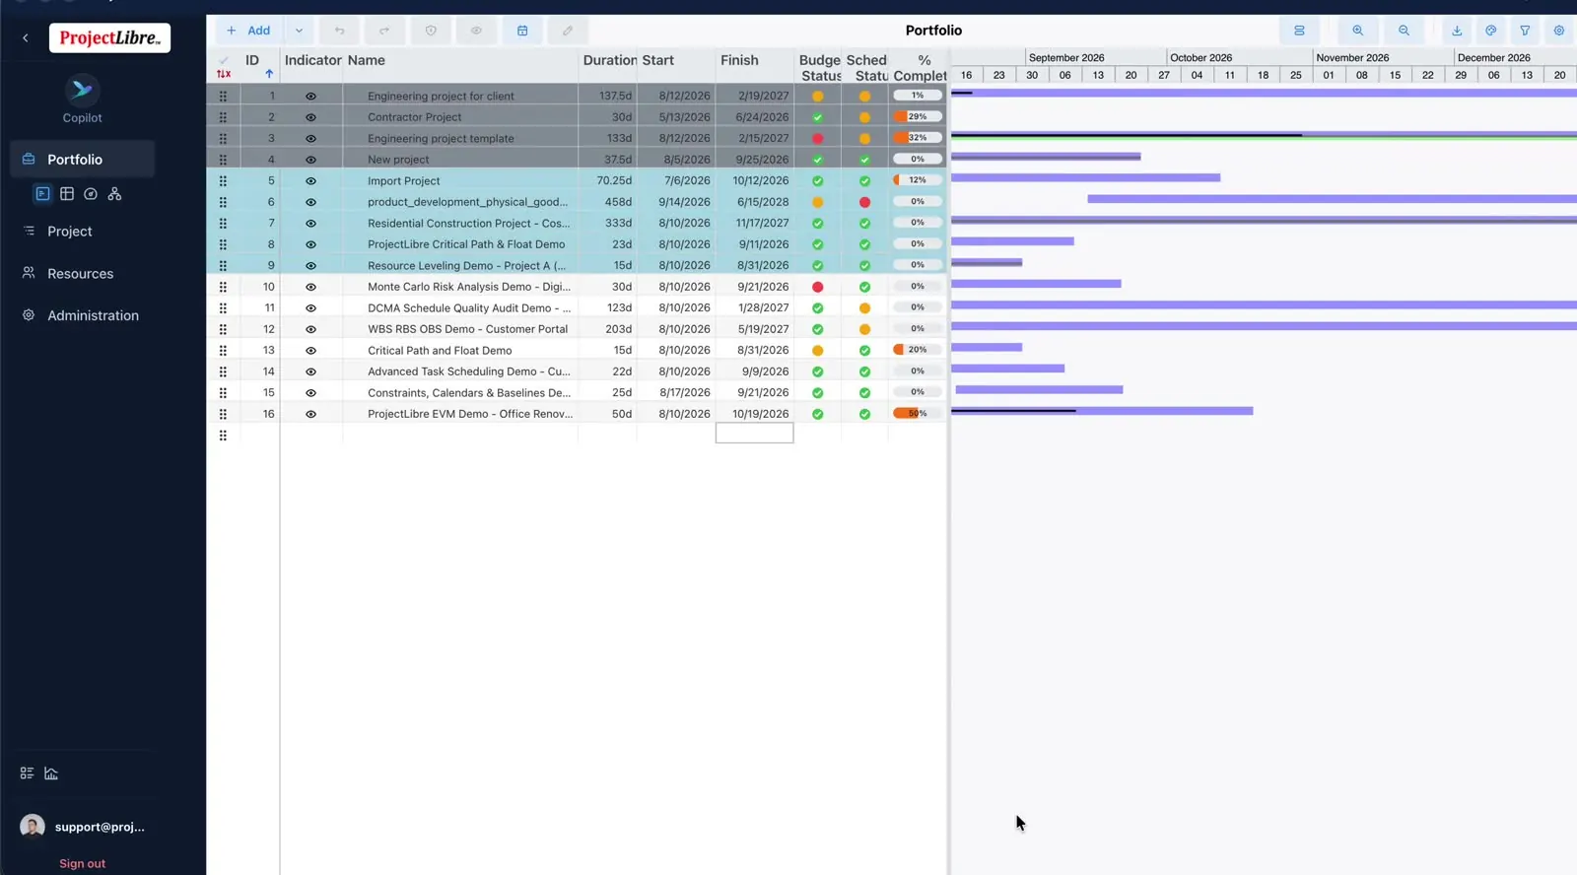
Task: Click the shield icon in toolbar
Action: [431, 31]
